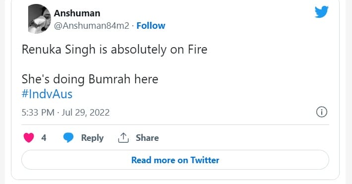Screen dimensions: 352x184
Task: Click the 'Renuka Singh is absolutely on Fire' text
Action: pyautogui.click(x=115, y=50)
